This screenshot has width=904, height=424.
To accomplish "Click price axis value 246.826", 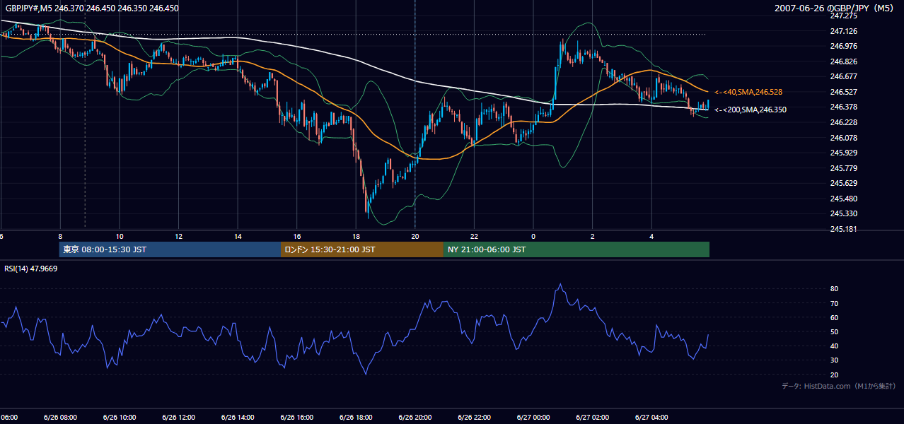I will pyautogui.click(x=843, y=61).
